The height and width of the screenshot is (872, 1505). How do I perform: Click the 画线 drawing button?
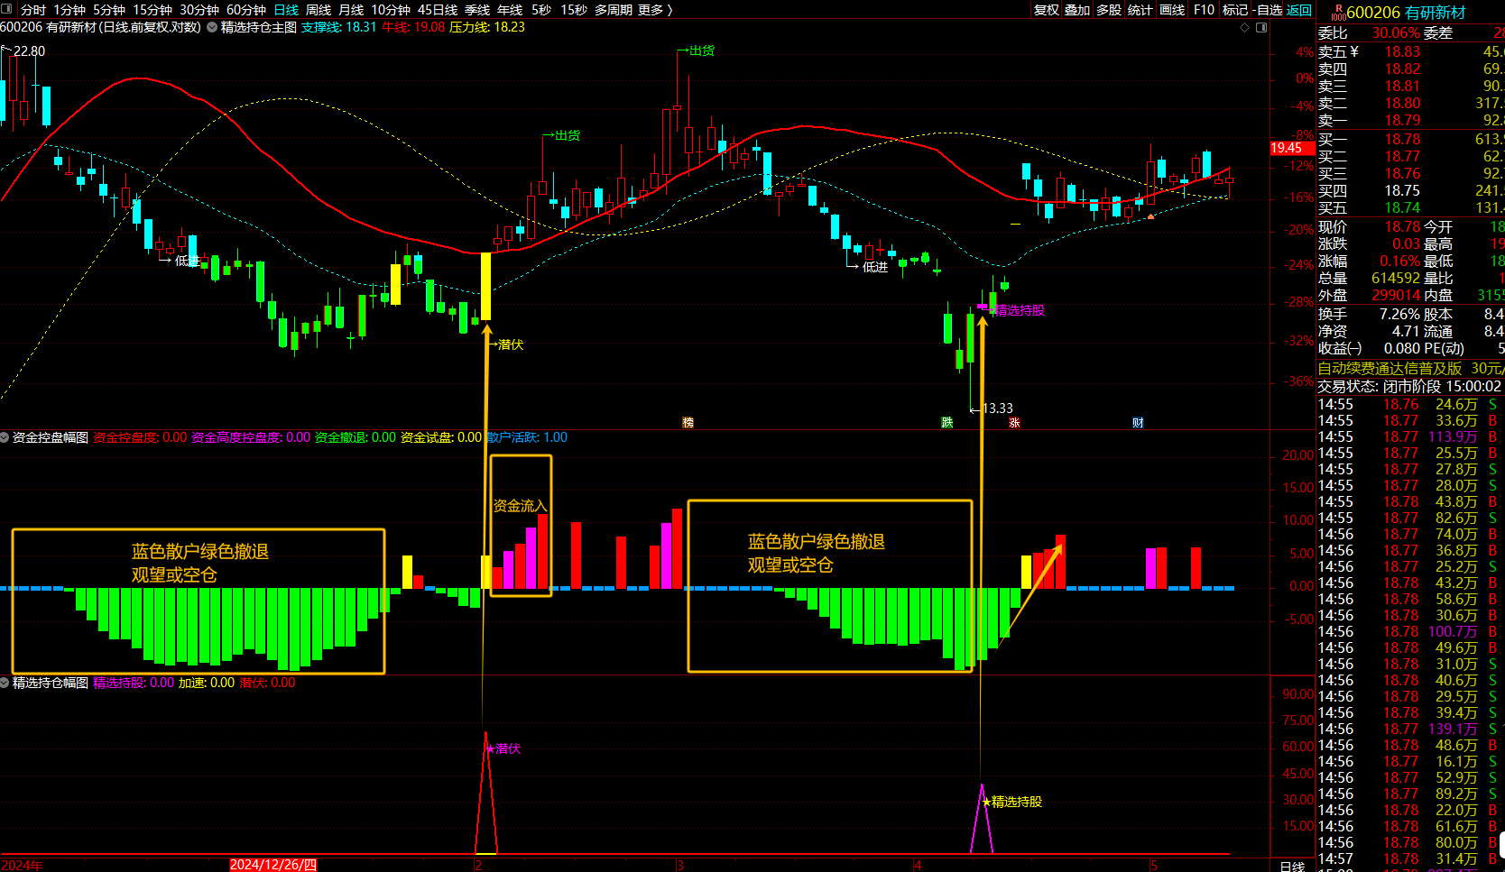(1172, 10)
